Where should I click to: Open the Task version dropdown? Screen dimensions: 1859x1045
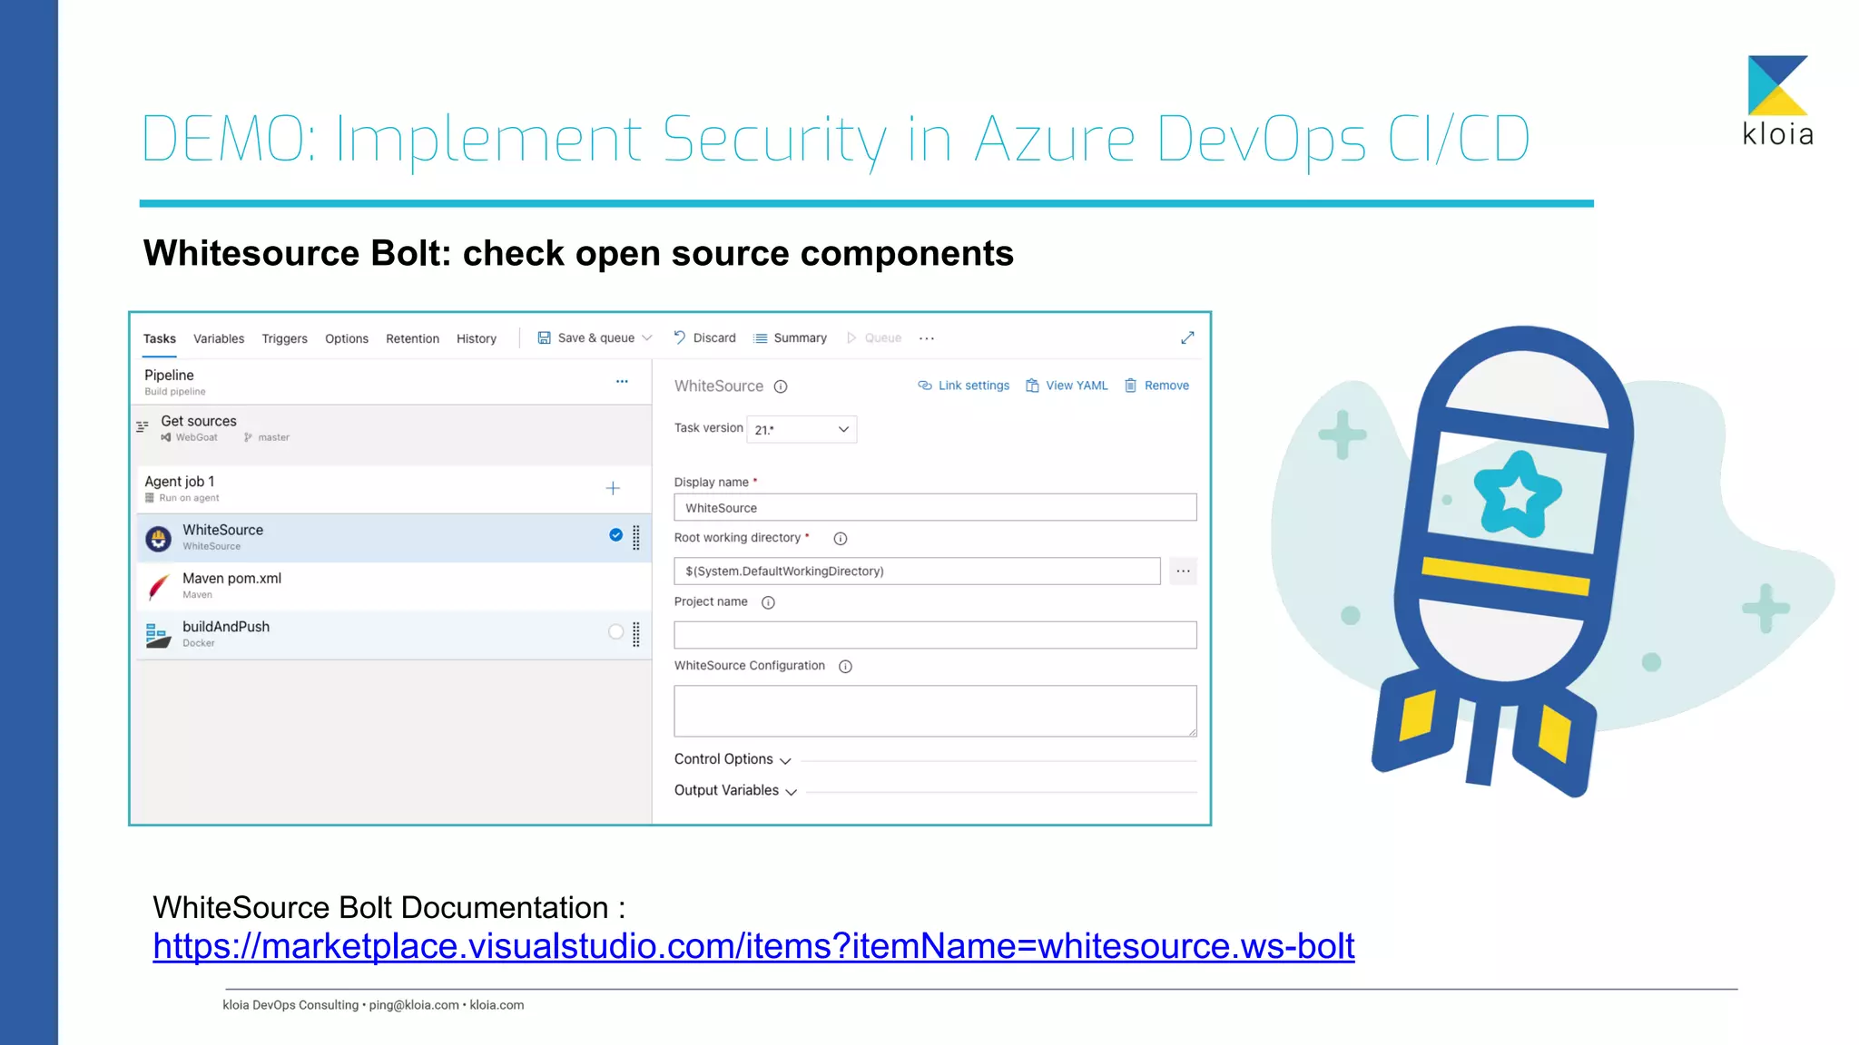pos(802,429)
